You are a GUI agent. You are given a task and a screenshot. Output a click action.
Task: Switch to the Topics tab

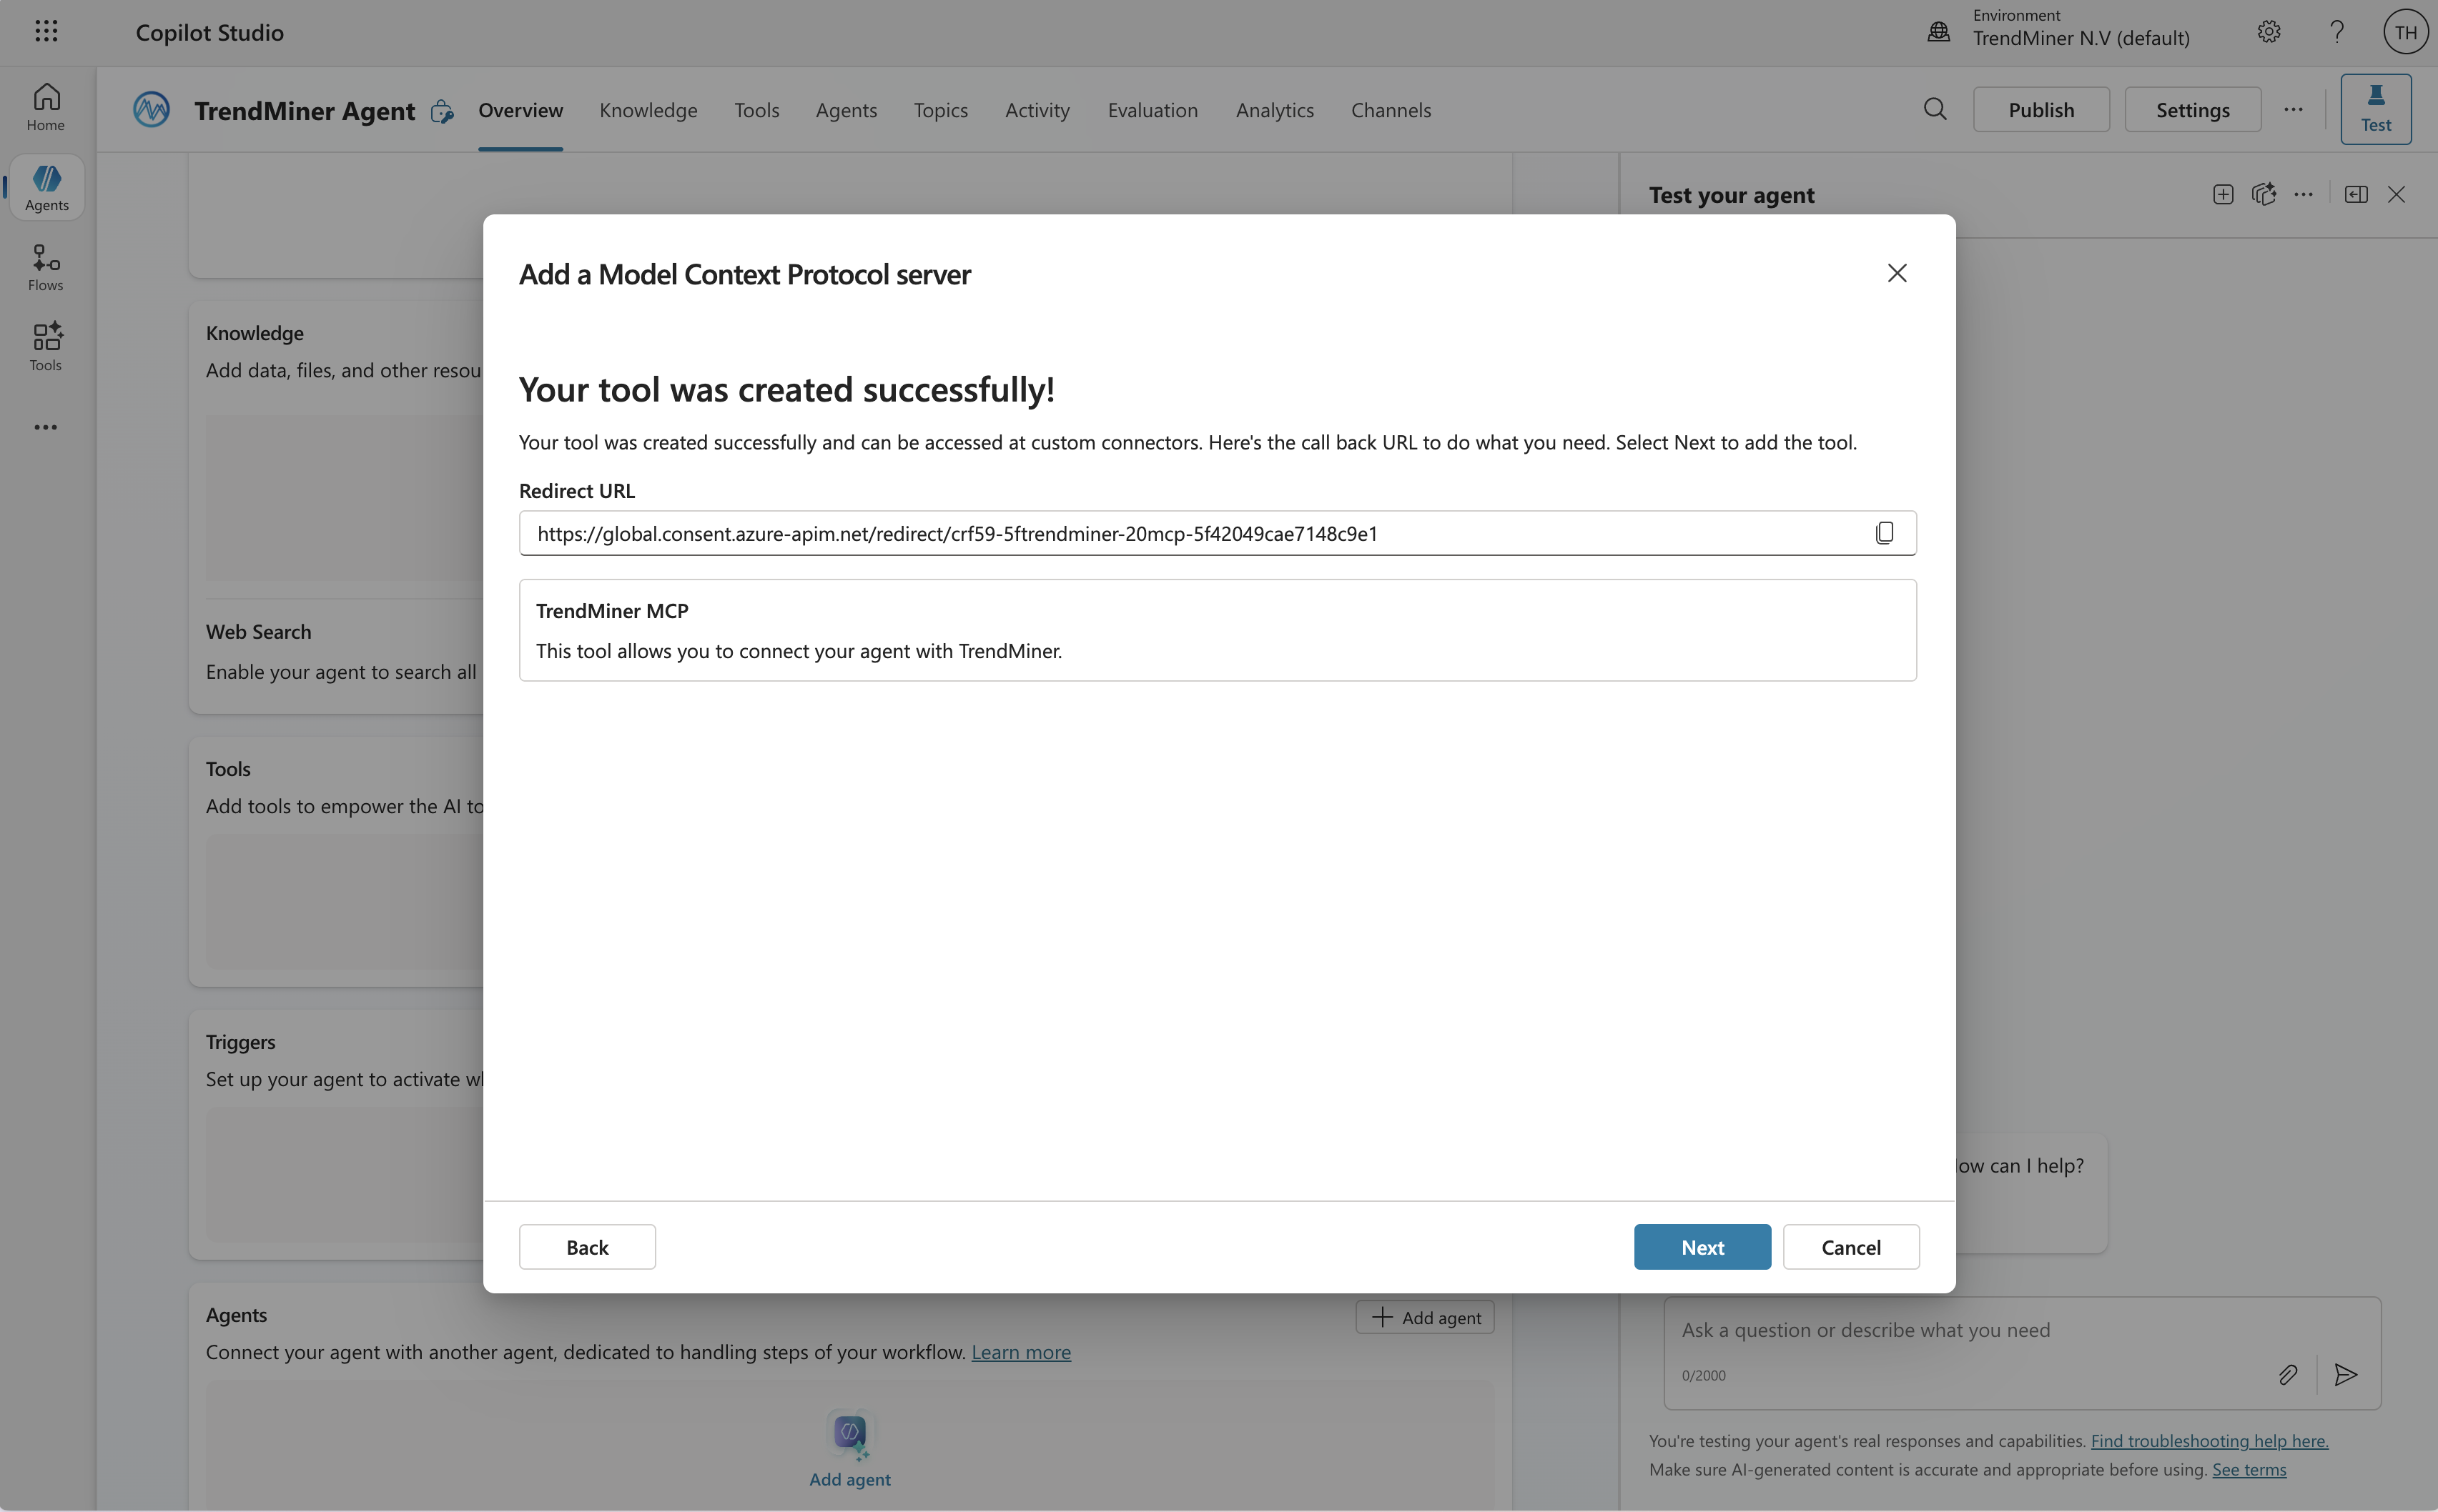pos(940,110)
